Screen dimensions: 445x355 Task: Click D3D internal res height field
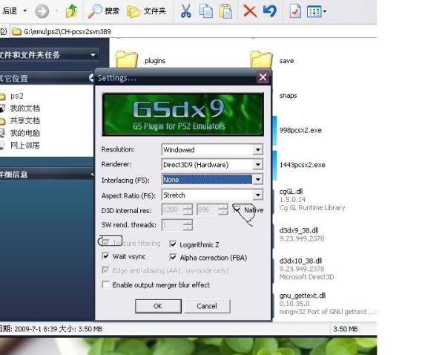click(208, 209)
